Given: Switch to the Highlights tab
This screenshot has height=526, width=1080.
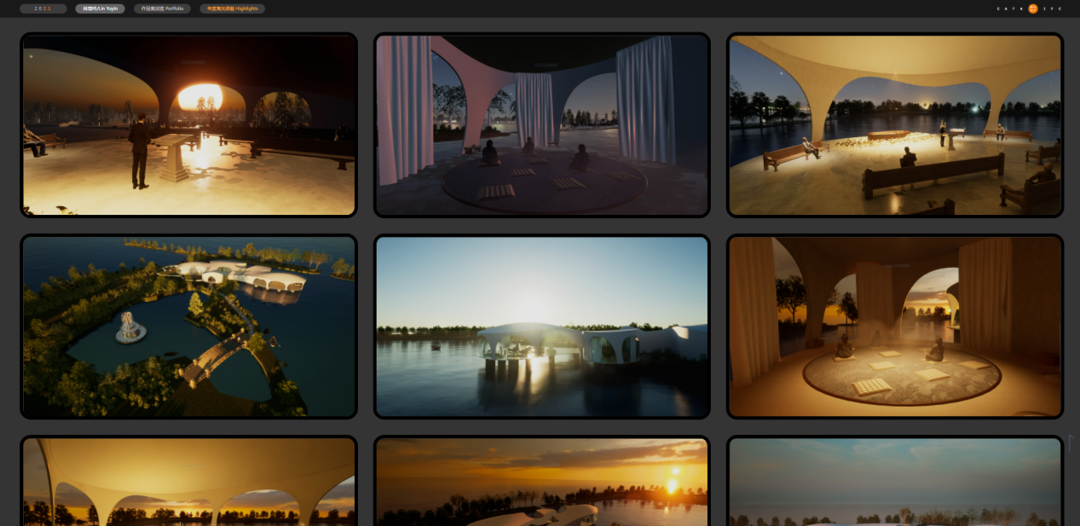Looking at the screenshot, I should (232, 9).
